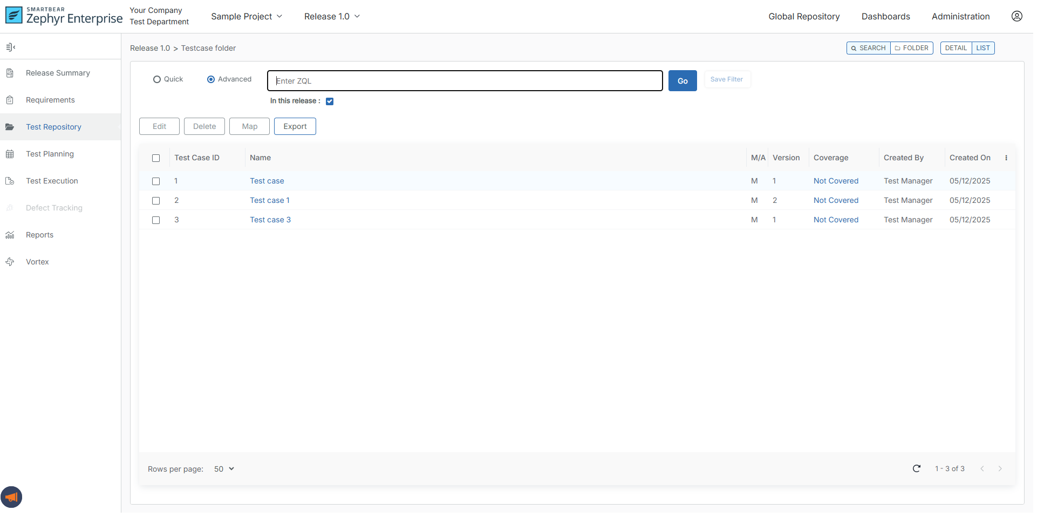This screenshot has width=1051, height=517.
Task: Click the Zephyr Enterprise logo
Action: click(x=64, y=16)
